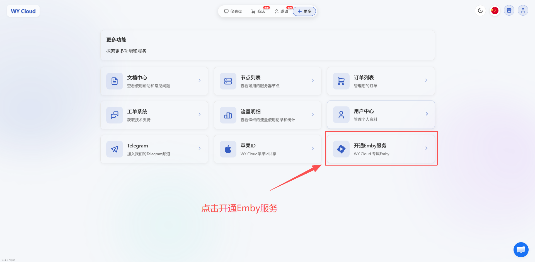
Task: Open the live chat support bubble
Action: click(x=521, y=250)
